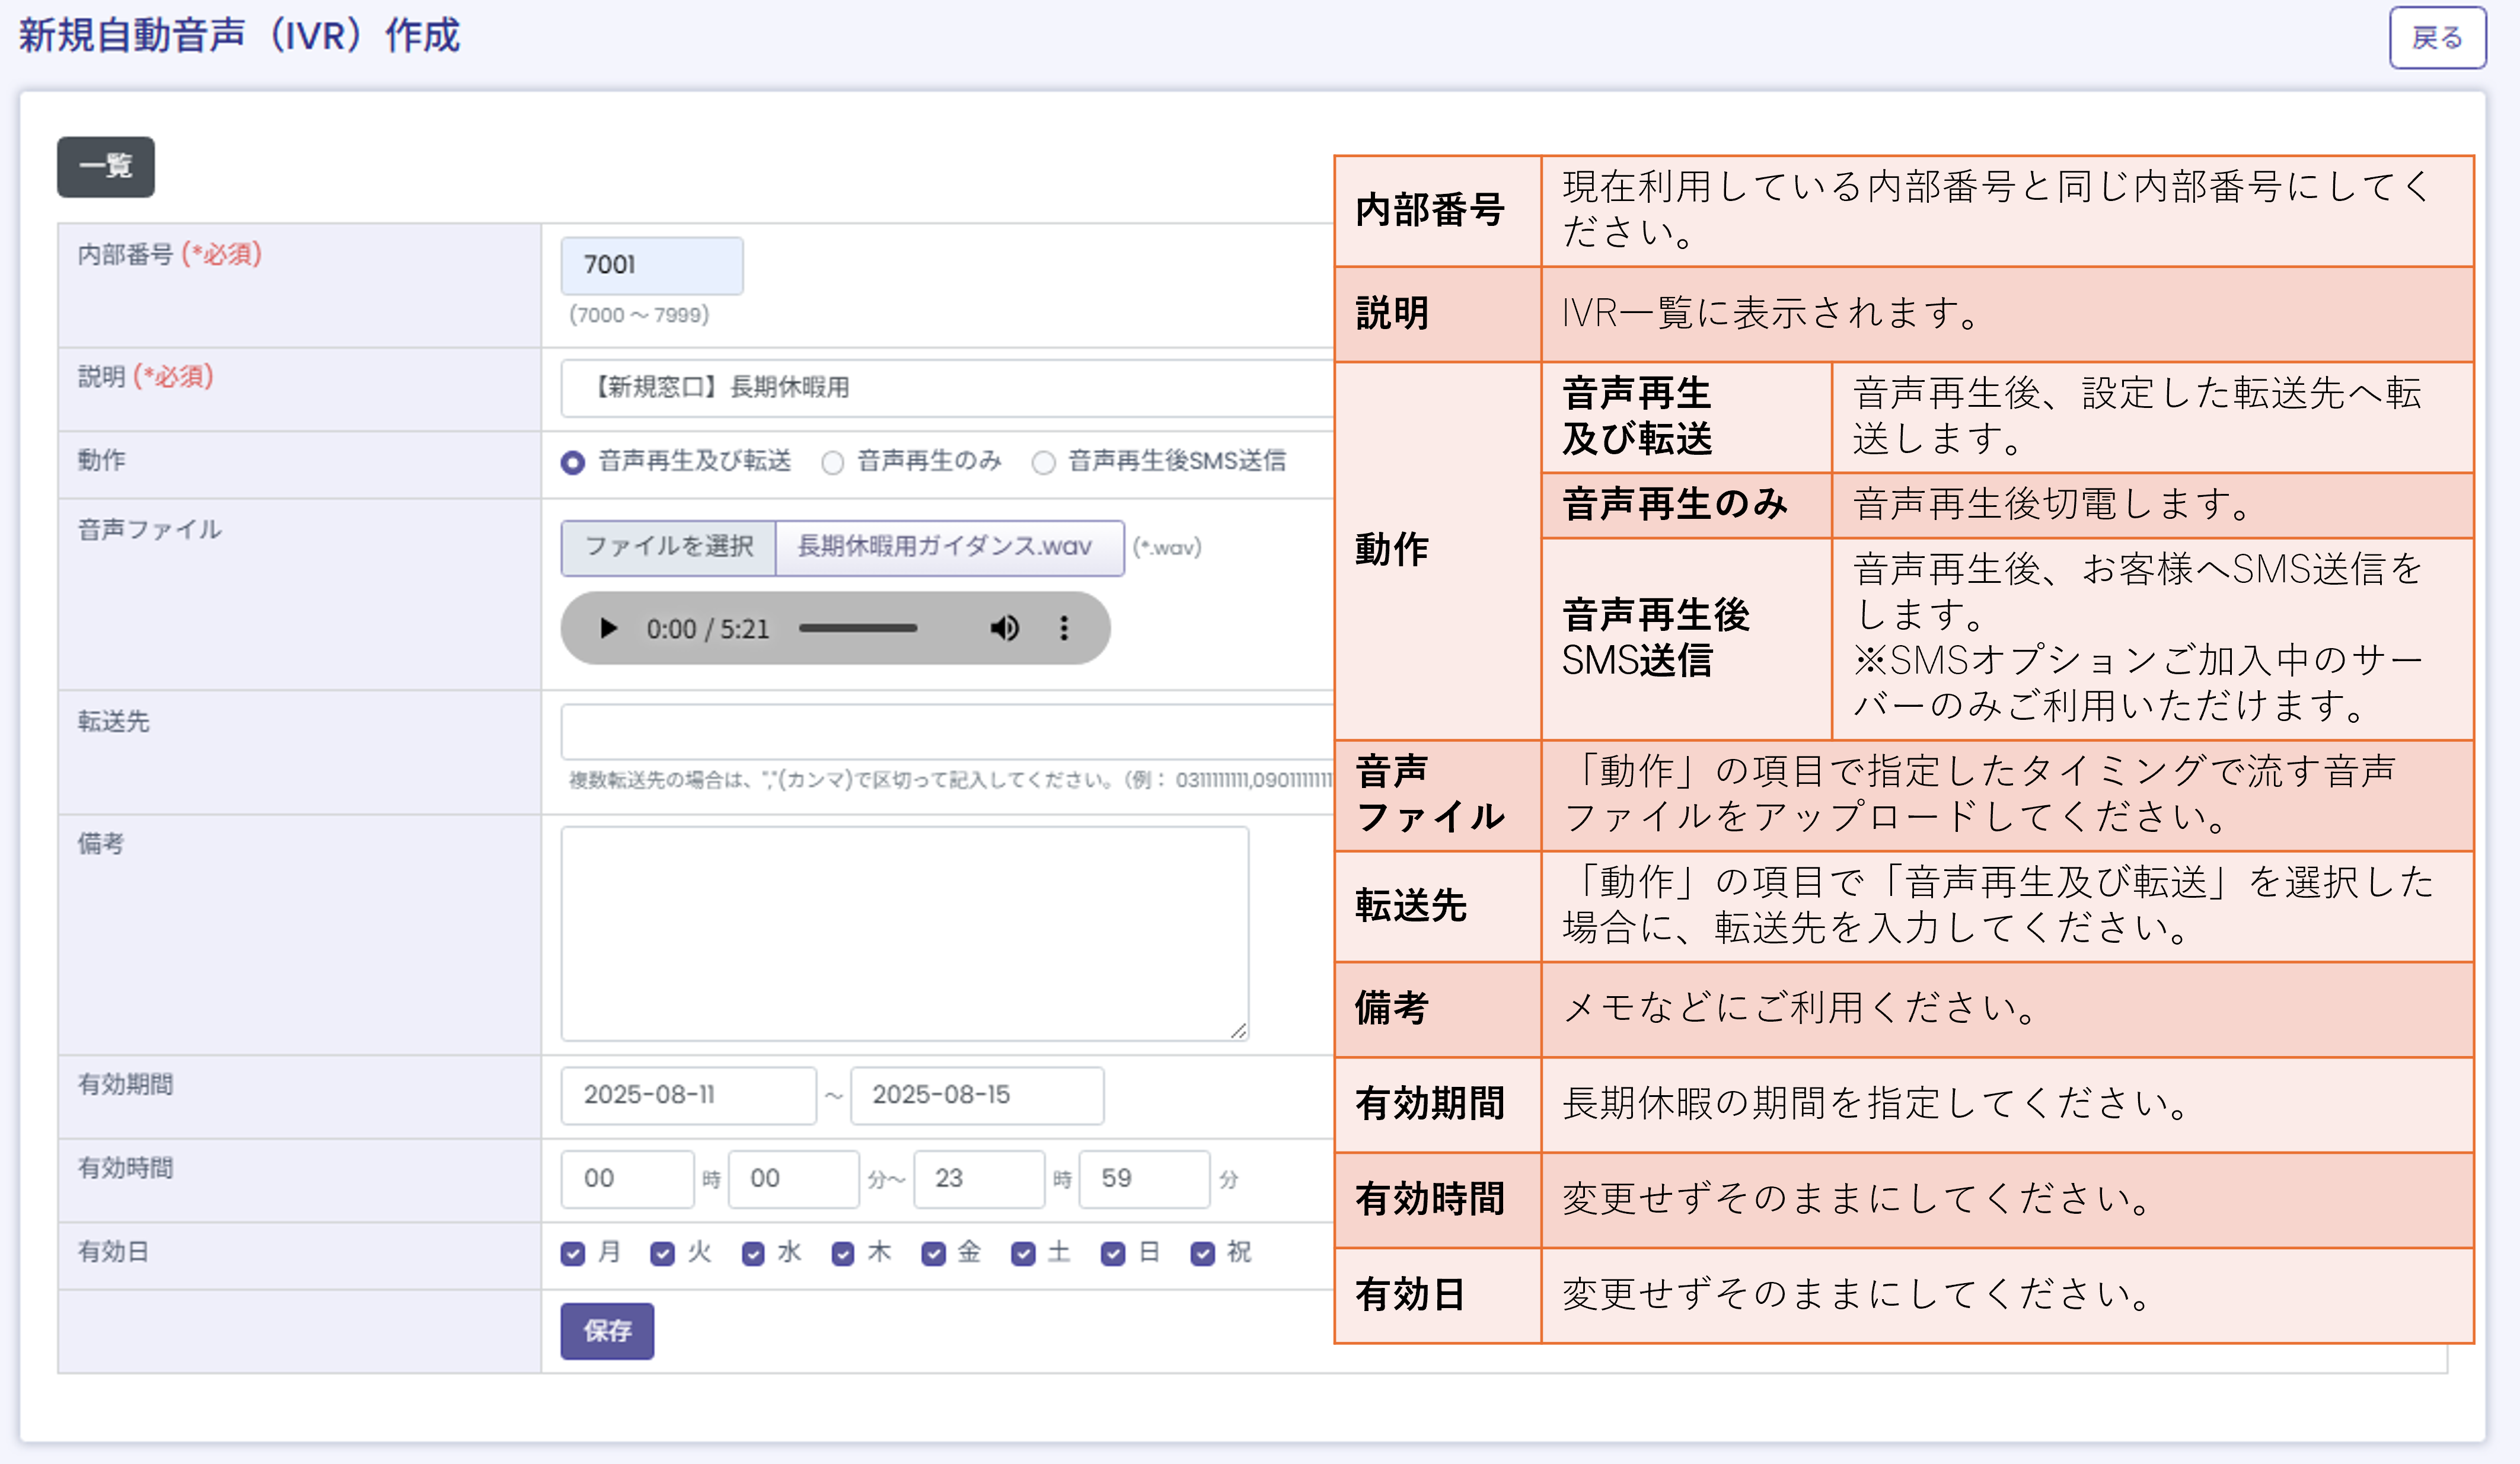Uncheck the 月 (Monday) checkbox

[573, 1254]
